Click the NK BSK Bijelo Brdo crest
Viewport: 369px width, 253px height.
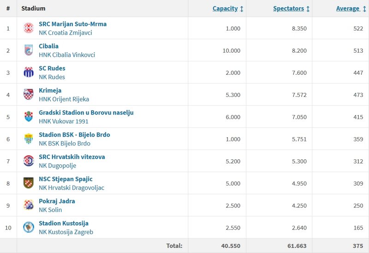(29, 139)
